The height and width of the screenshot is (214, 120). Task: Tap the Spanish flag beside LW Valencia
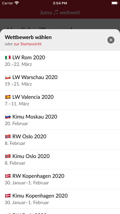(x=8, y=97)
